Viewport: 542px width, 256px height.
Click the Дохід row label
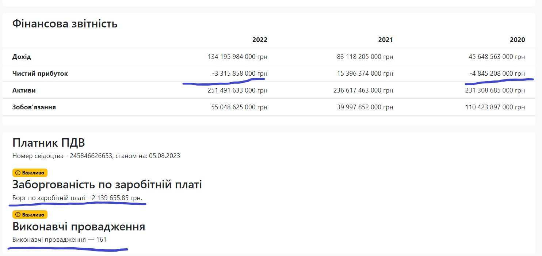pyautogui.click(x=22, y=57)
